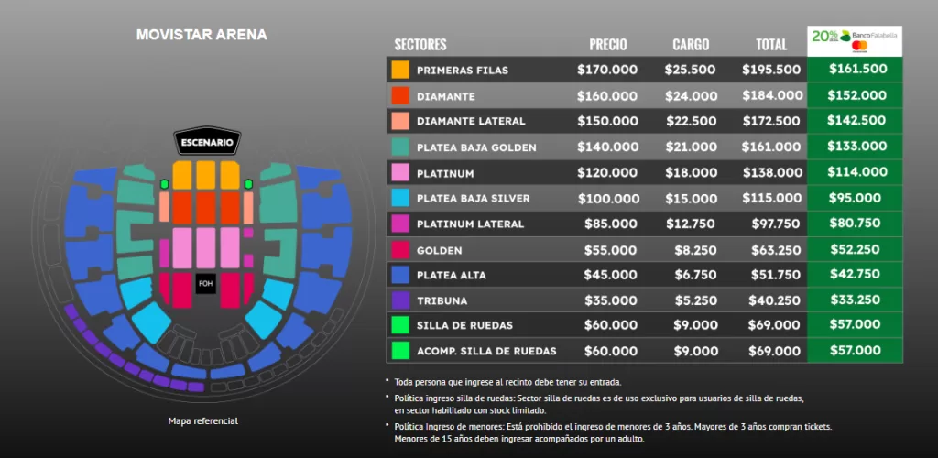Click the MOVISTAR ARENA title
Viewport: 938px width, 458px height.
click(202, 35)
